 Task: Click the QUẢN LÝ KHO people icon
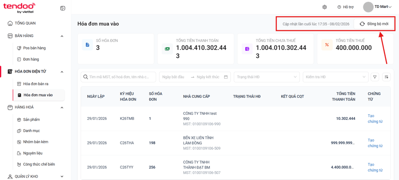click(10, 176)
